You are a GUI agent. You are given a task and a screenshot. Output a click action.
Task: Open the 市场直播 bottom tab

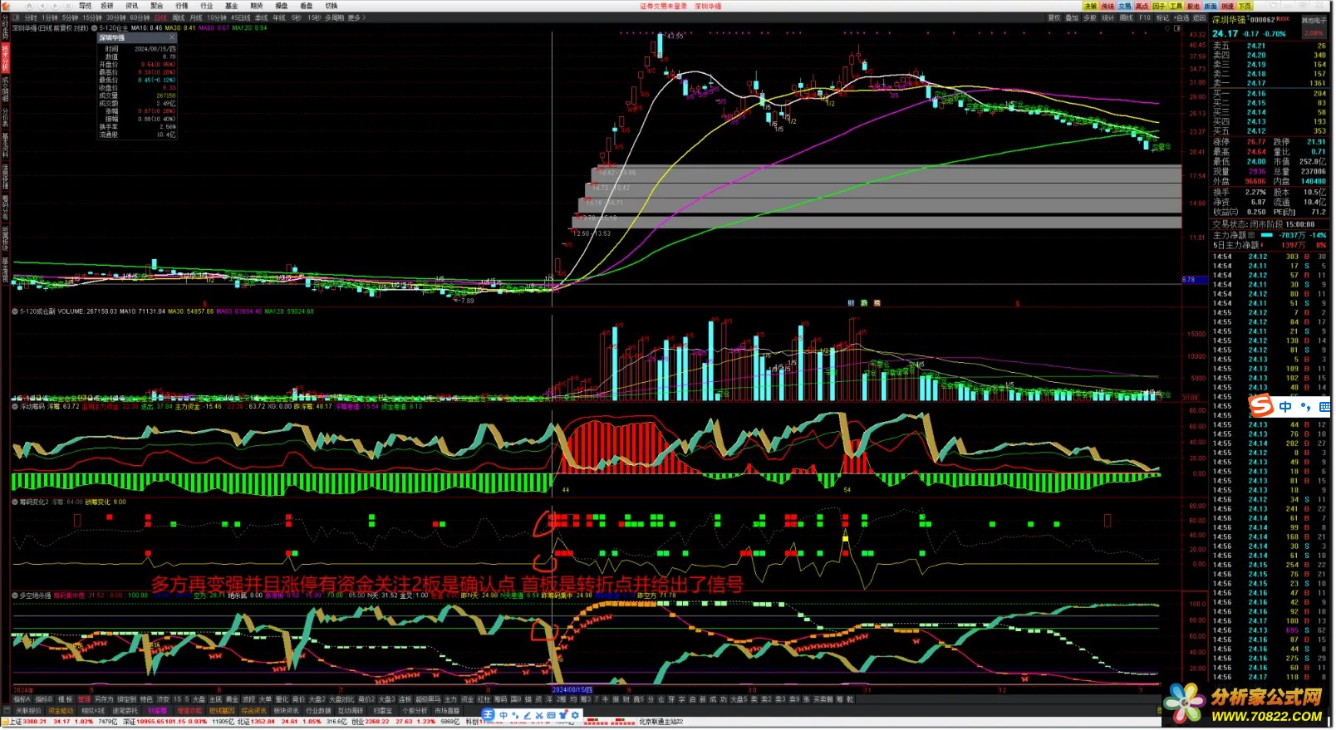[447, 711]
